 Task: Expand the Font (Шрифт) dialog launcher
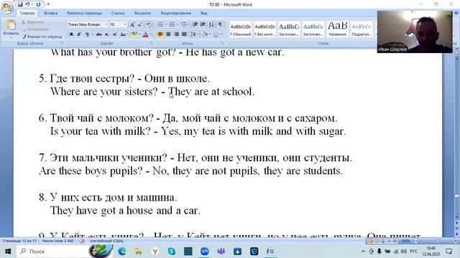click(152, 43)
